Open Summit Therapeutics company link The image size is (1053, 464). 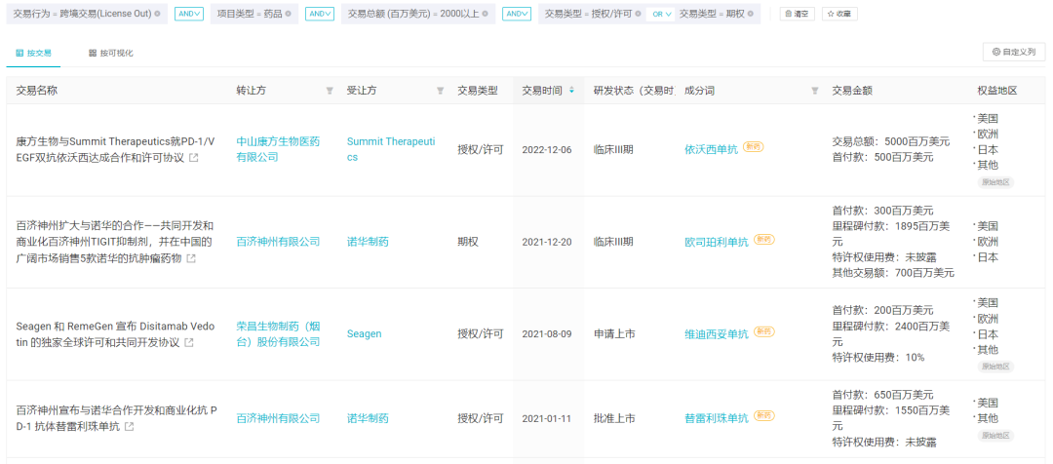tap(391, 150)
